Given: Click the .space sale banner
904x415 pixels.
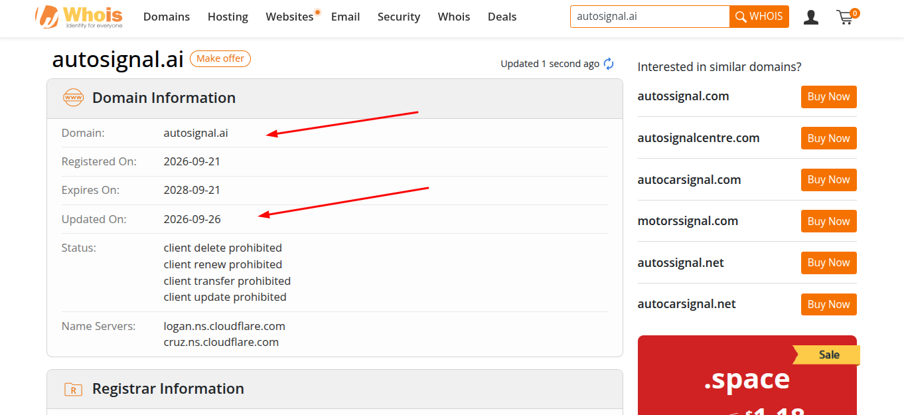Looking at the screenshot, I should click(747, 375).
